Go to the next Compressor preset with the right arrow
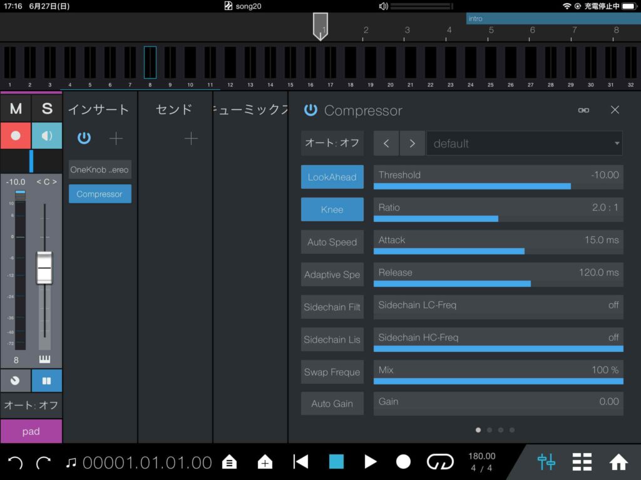This screenshot has height=480, width=641. click(x=412, y=143)
